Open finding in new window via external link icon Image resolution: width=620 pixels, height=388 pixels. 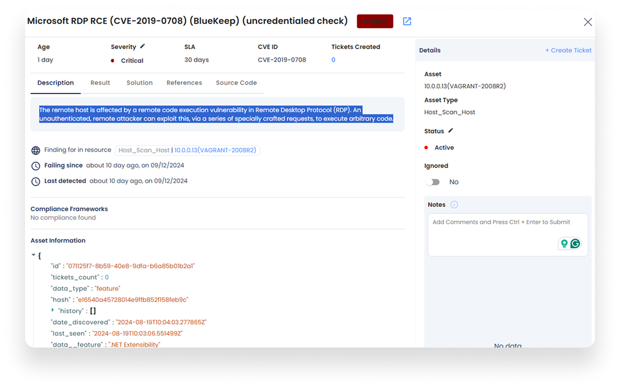tap(407, 21)
